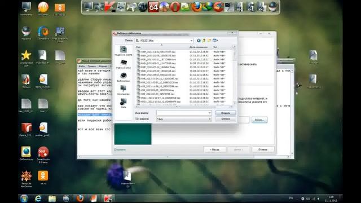The image size is (361, 203).
Task: Click the volume icon in the system tray
Action: [319, 198]
